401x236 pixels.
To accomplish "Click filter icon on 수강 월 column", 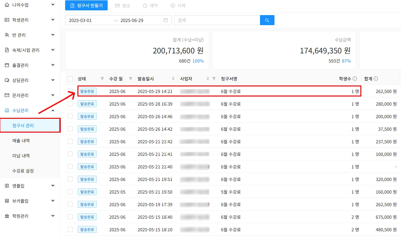I will [130, 79].
